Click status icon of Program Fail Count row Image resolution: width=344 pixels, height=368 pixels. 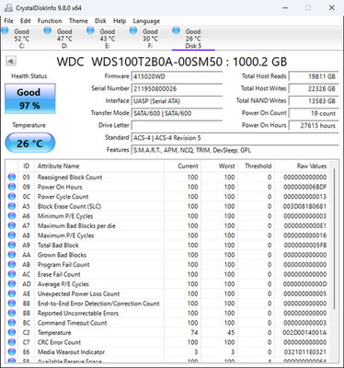coord(12,265)
